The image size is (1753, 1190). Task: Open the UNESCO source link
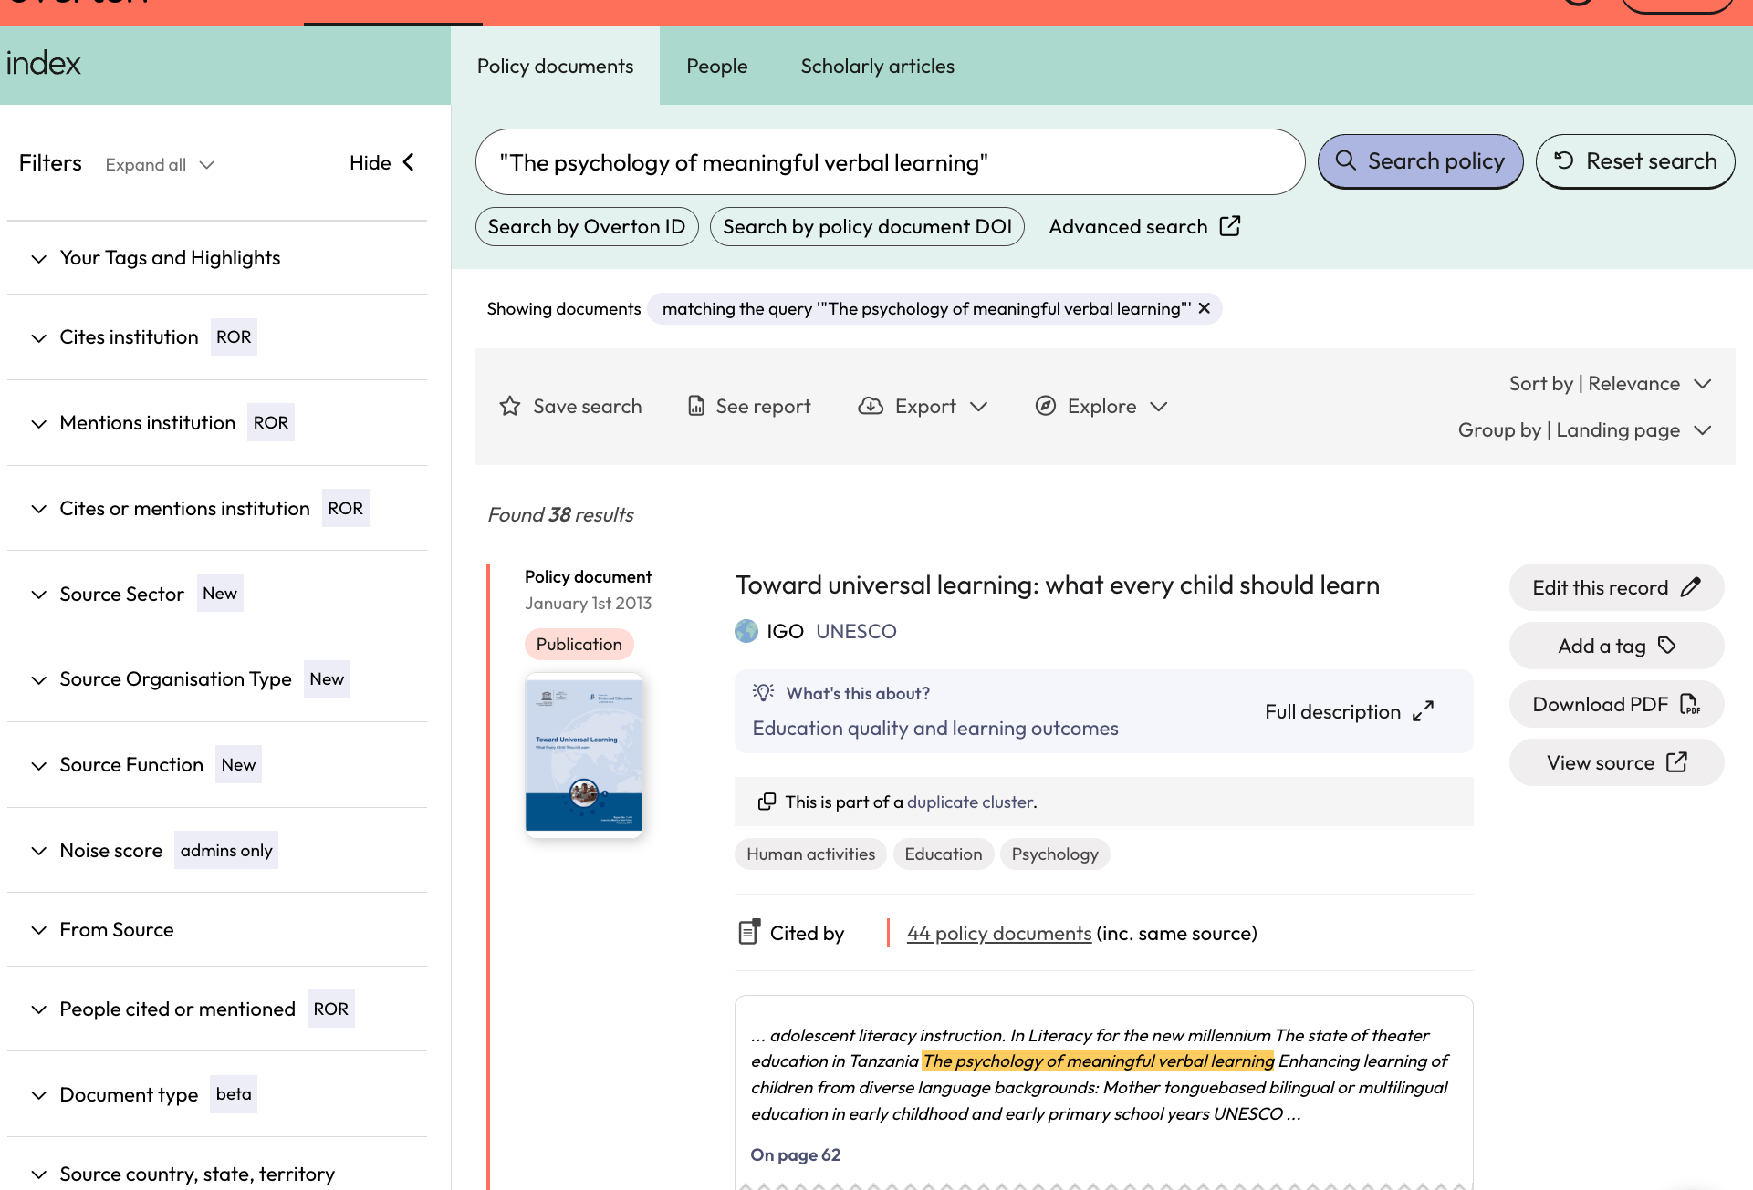tap(856, 631)
